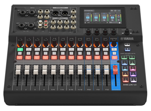Viewport: 151px width, 111px height.
Task: Select the Bank right arrow key
Action: pos(132,57)
